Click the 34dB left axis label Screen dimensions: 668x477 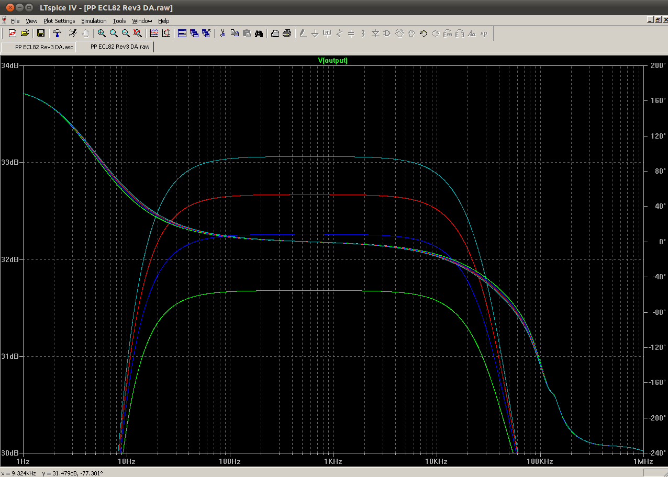click(x=10, y=66)
